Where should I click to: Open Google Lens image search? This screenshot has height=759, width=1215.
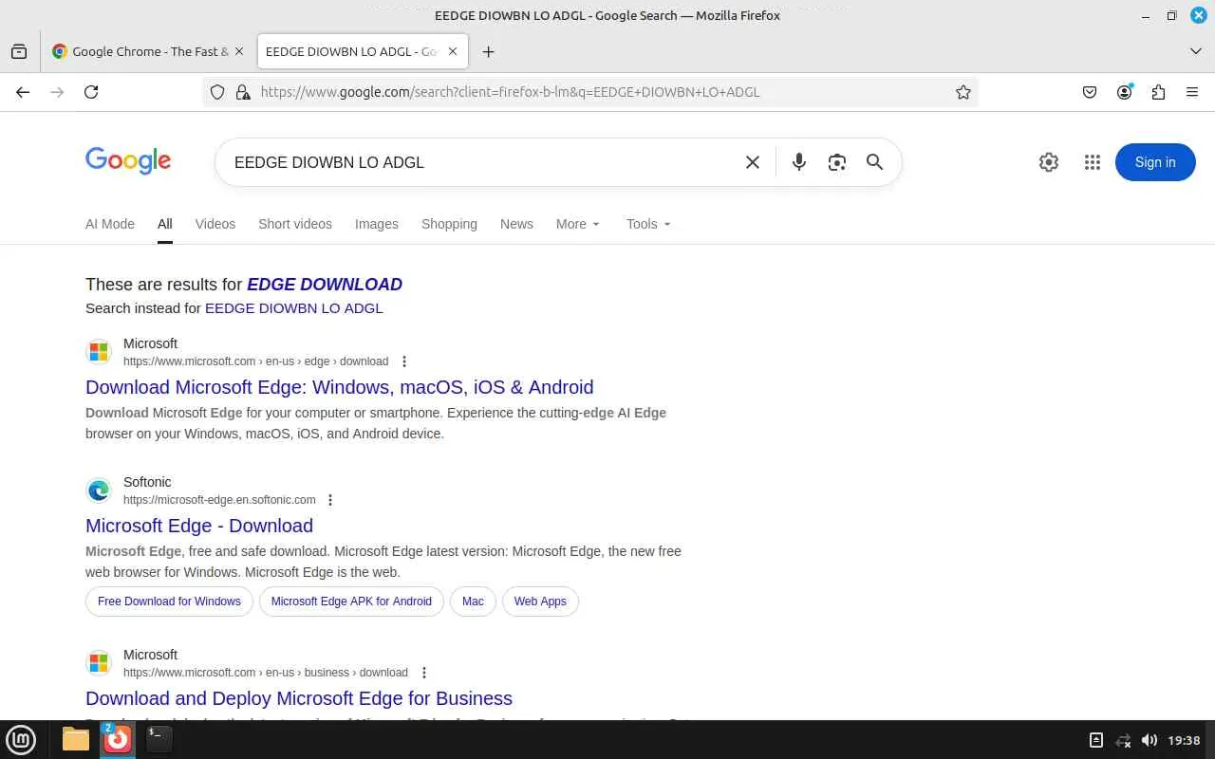coord(836,162)
